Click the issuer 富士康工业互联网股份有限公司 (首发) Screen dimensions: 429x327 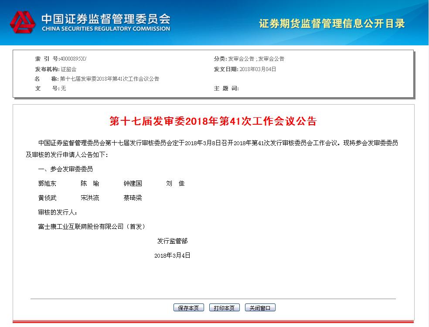(x=92, y=227)
